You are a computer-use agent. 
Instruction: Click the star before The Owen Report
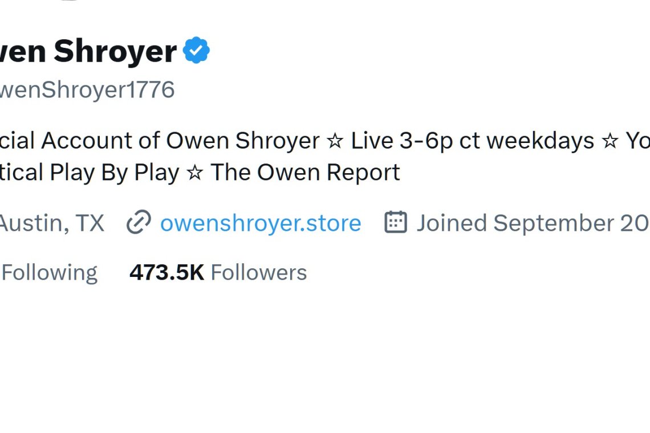pos(195,173)
